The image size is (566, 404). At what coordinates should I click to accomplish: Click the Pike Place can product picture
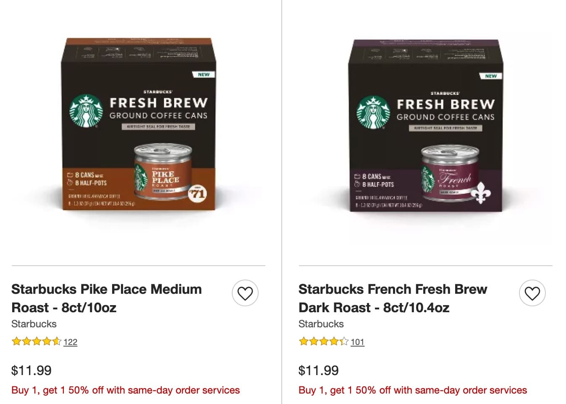point(163,173)
